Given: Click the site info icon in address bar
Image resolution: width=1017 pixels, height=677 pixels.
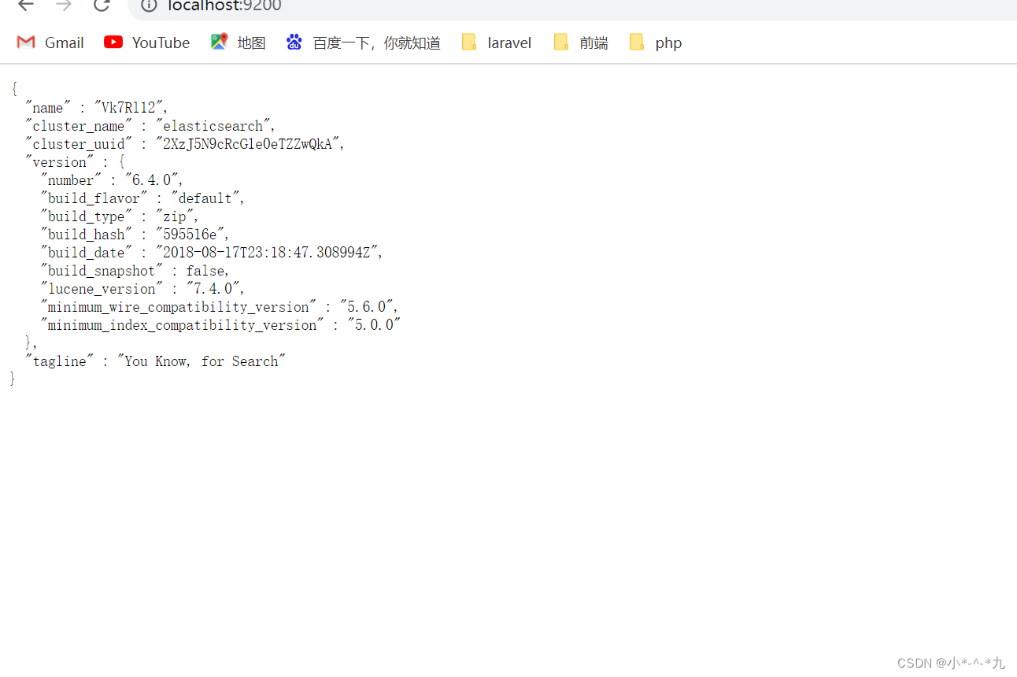Looking at the screenshot, I should (150, 6).
